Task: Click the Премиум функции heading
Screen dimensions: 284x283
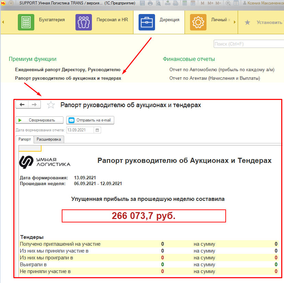Action: [33, 59]
